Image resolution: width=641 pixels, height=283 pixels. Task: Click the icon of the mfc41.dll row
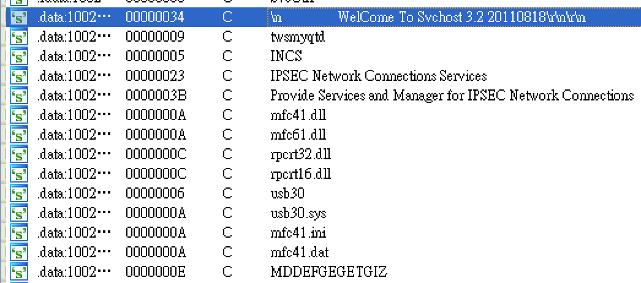(x=19, y=115)
